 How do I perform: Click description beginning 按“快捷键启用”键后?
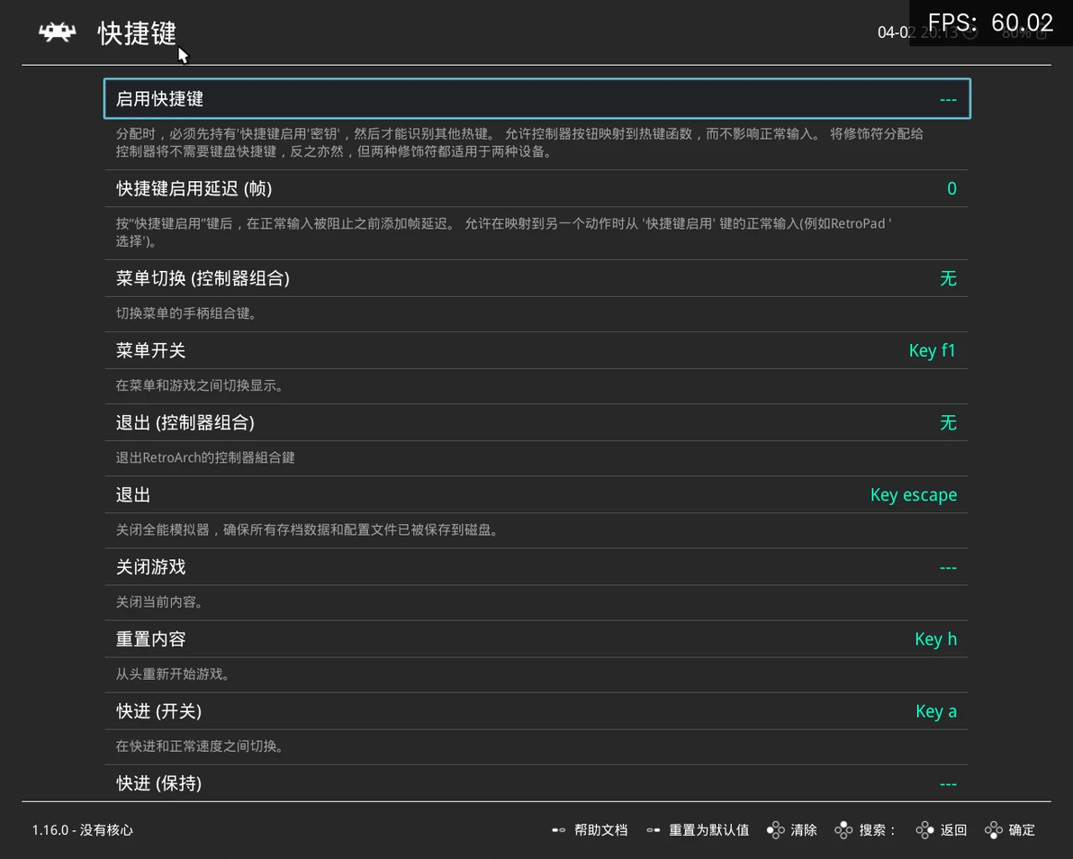click(x=504, y=232)
